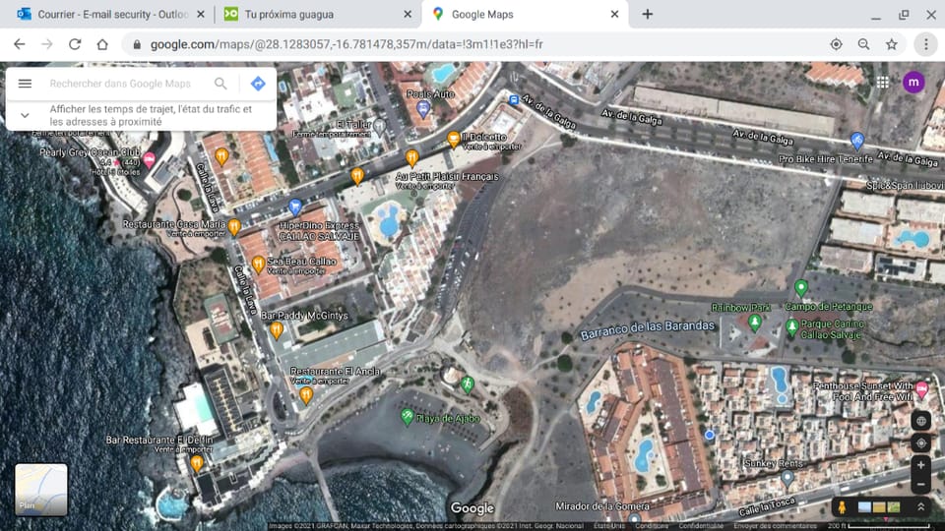Select the Bar Paddy McGintys pin
The image size is (945, 531).
(277, 330)
